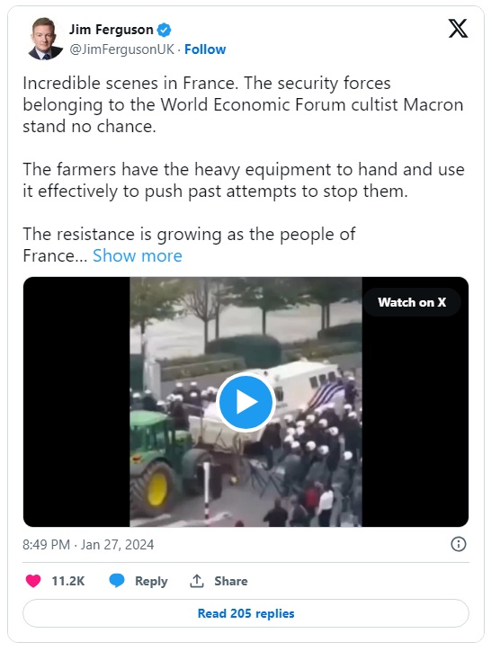Click the Reply label text
Image resolution: width=491 pixels, height=651 pixels.
[x=151, y=581]
